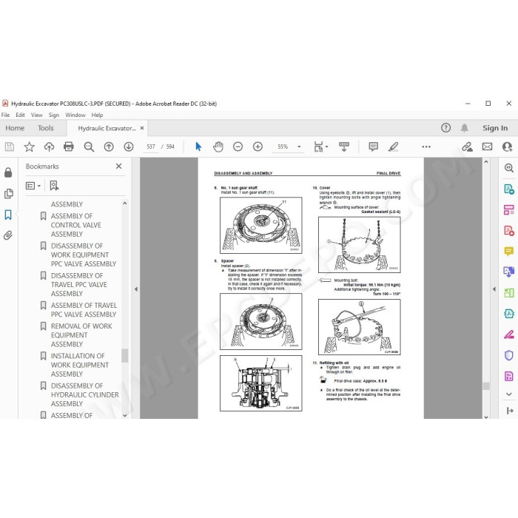Switch to the Home tab
Image resolution: width=518 pixels, height=518 pixels.
click(15, 128)
